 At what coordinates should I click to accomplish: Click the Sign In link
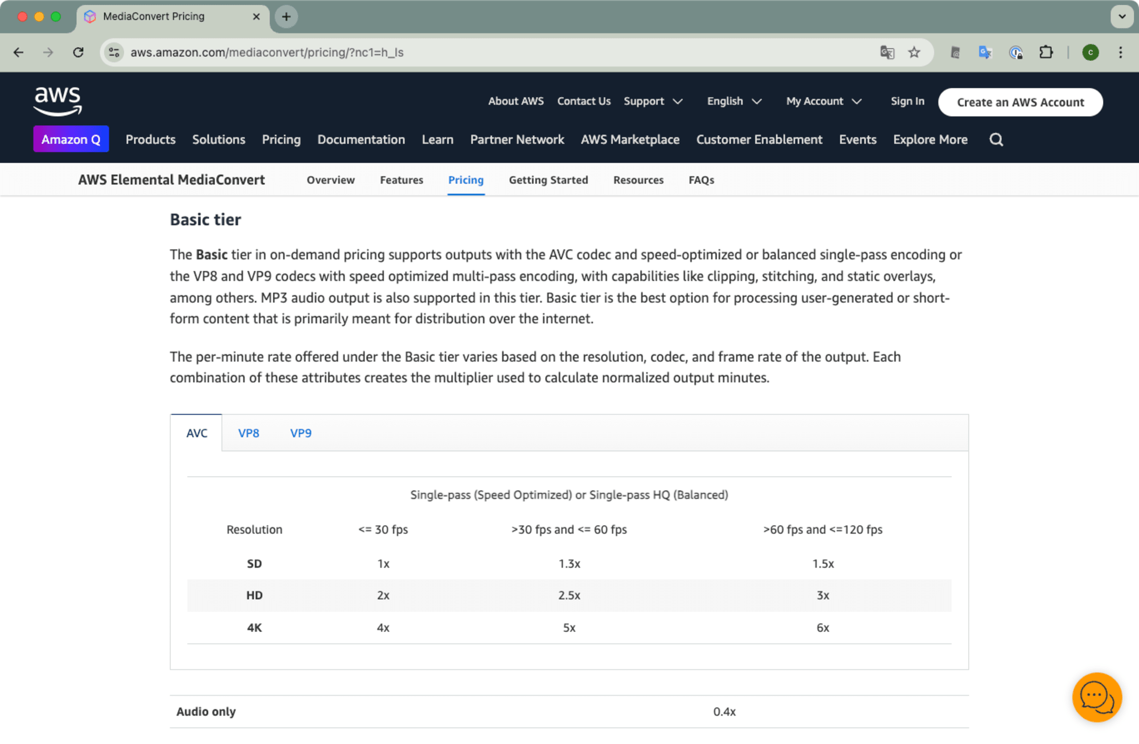tap(907, 101)
